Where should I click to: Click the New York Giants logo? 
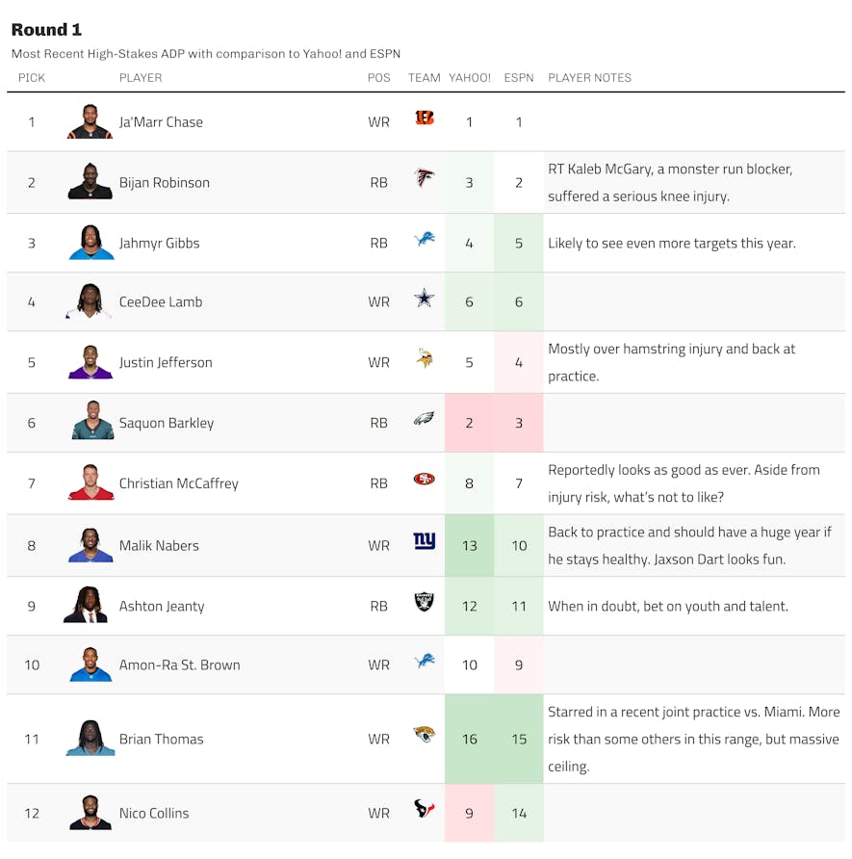click(425, 540)
